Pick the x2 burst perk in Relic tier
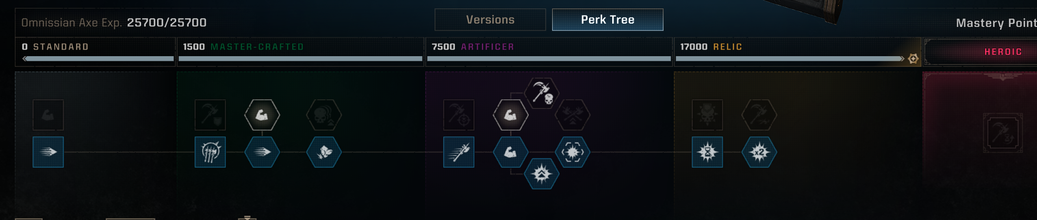1037x220 pixels. click(x=759, y=152)
